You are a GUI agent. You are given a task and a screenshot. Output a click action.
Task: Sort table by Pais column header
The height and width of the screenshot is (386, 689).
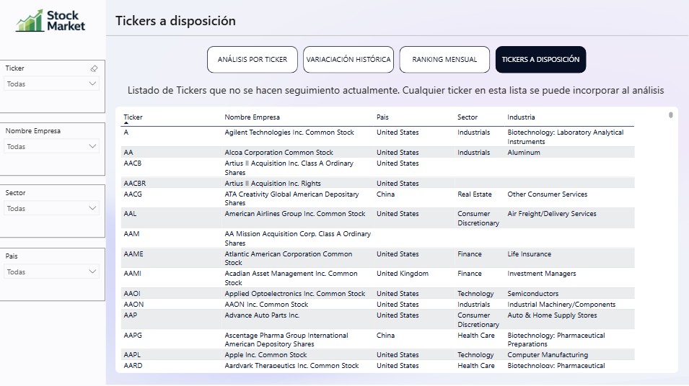[x=383, y=117]
